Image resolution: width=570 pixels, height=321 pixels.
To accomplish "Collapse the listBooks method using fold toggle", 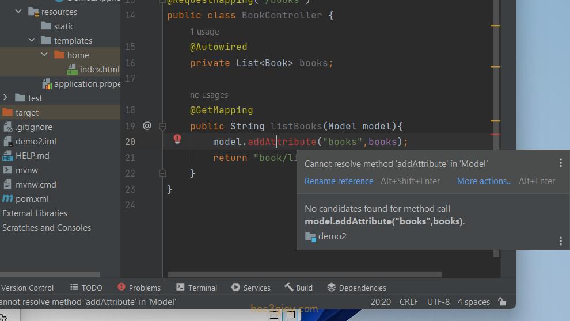I will point(162,126).
